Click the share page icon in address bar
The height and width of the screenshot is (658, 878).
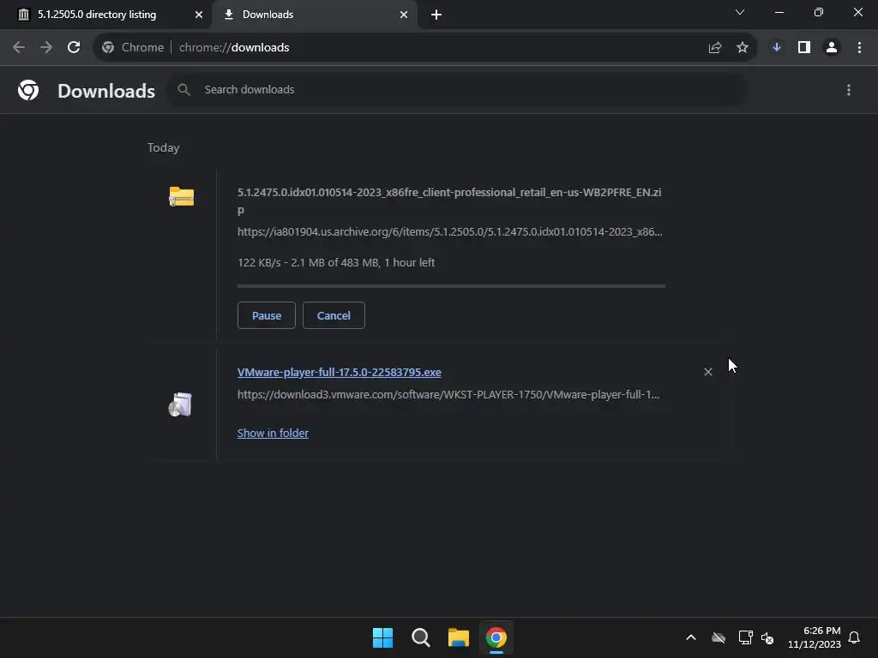[715, 48]
